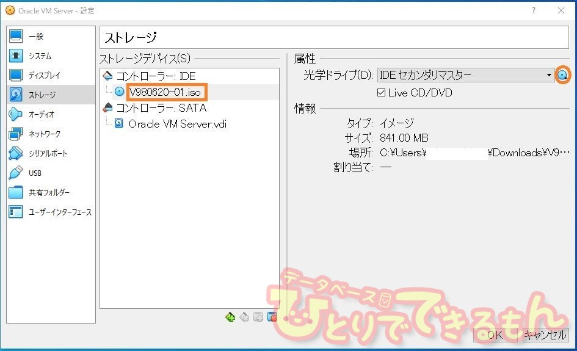This screenshot has height=351, width=577.
Task: Select the Oracle VM Server.vdi disk
Action: click(177, 123)
